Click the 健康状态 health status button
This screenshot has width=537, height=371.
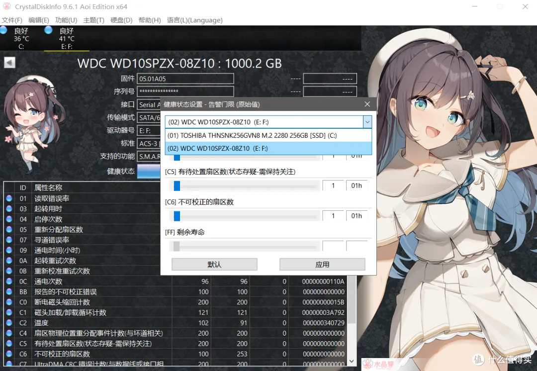pyautogui.click(x=149, y=171)
